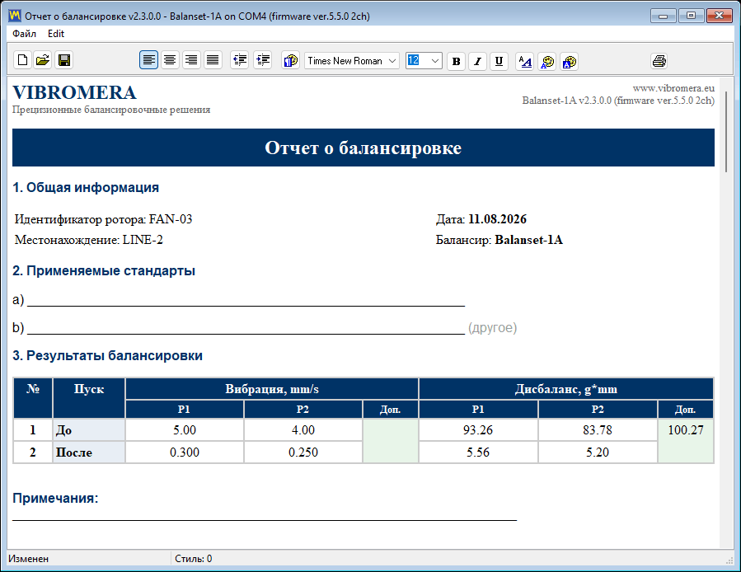Viewport: 741px width, 572px height.
Task: Create a new report document
Action: [x=22, y=60]
